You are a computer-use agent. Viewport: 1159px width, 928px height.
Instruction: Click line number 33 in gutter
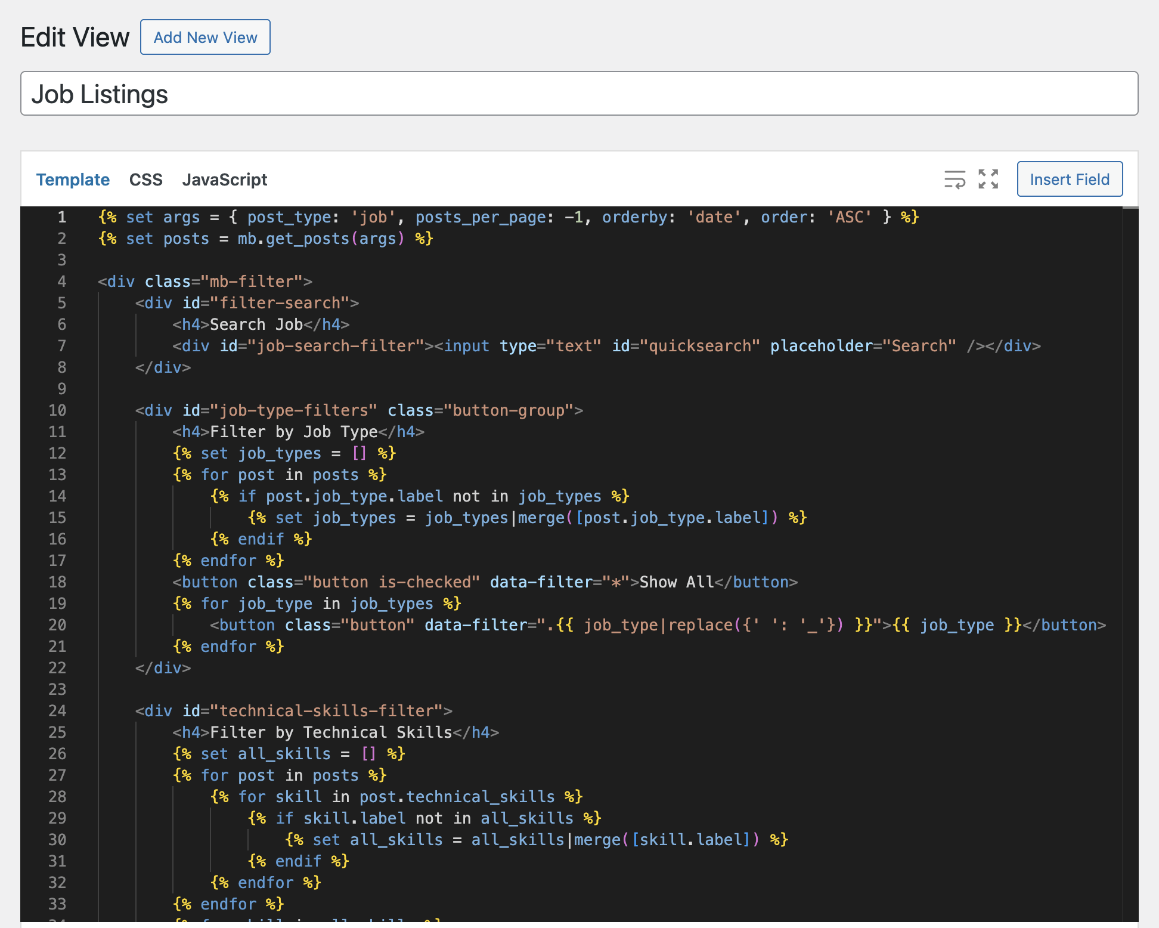pos(57,904)
